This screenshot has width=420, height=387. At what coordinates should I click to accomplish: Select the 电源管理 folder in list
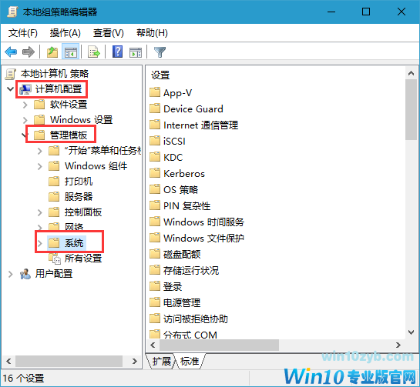point(182,303)
